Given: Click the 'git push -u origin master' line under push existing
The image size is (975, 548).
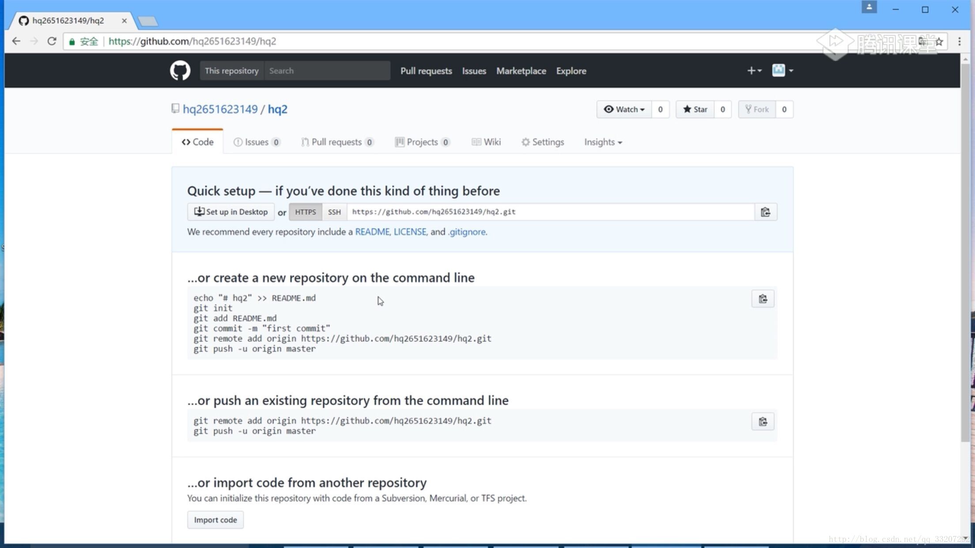Looking at the screenshot, I should [255, 431].
